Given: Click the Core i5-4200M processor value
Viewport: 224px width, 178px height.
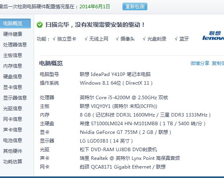Looking at the screenshot, I should point(124,98).
